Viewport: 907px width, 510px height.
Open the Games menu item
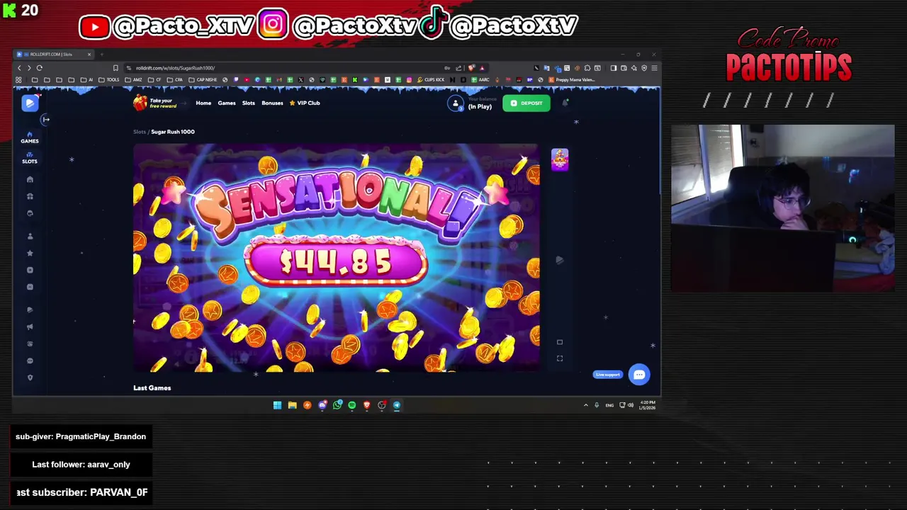coord(227,103)
